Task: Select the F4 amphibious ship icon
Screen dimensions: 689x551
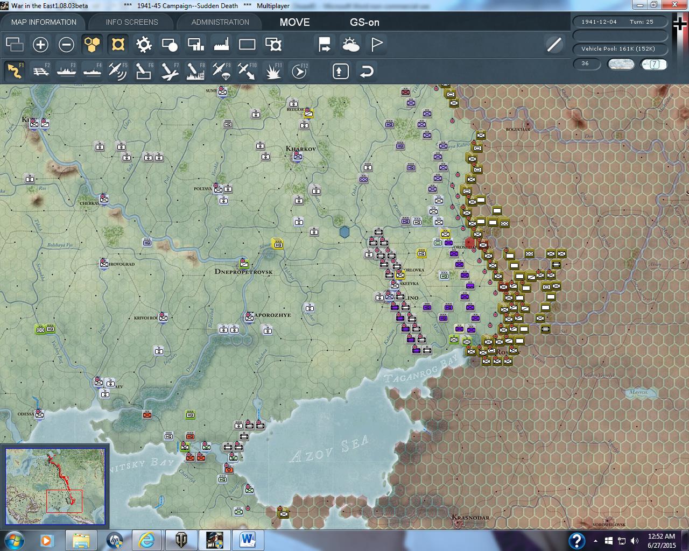Action: click(x=92, y=71)
